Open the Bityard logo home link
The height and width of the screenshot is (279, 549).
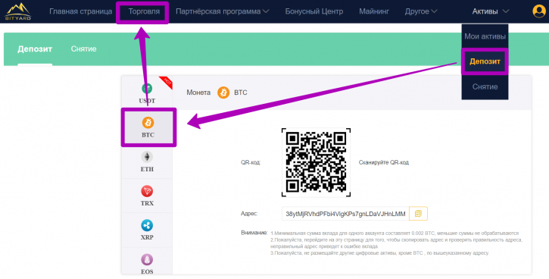(x=18, y=11)
